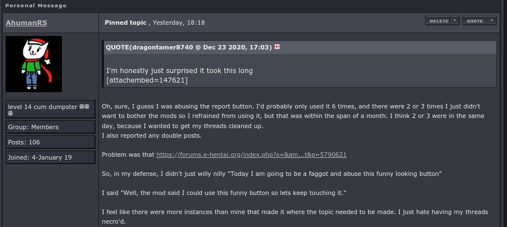Click the first rank pip icon under avatar
Viewport: 507px width, 227px height.
pyautogui.click(x=82, y=106)
